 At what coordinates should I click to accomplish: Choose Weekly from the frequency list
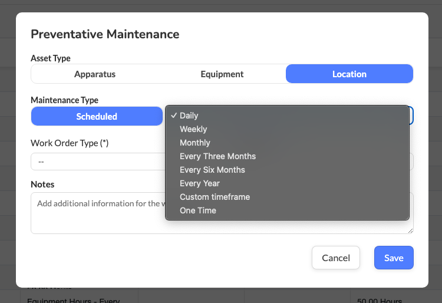pyautogui.click(x=193, y=129)
